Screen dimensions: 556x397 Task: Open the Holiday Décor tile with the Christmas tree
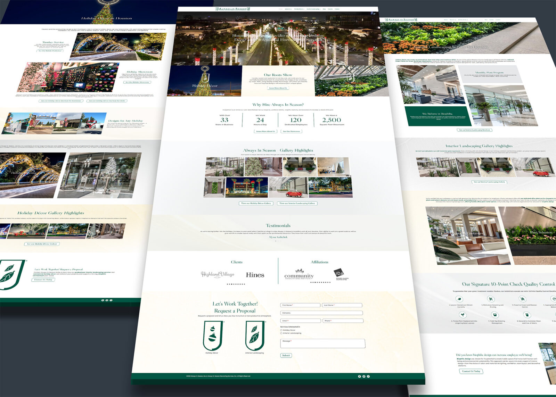click(205, 81)
